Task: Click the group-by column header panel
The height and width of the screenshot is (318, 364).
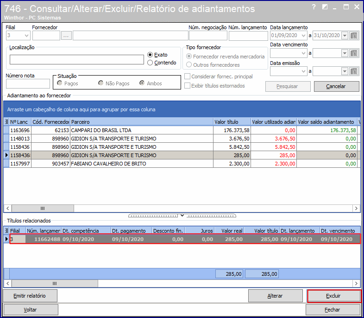Action: click(x=182, y=109)
